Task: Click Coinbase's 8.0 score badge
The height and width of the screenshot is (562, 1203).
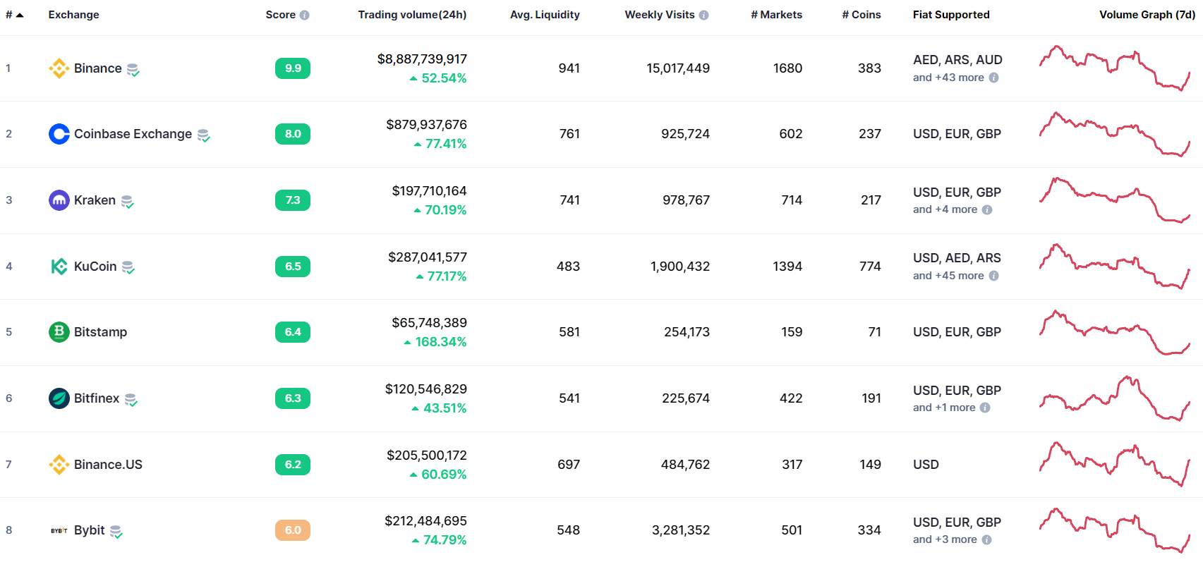Action: coord(293,134)
